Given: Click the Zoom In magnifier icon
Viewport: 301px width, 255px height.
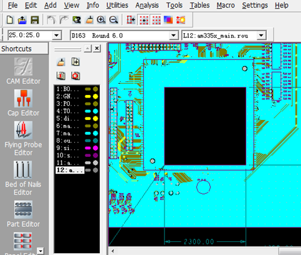Looking at the screenshot, I should [101, 20].
